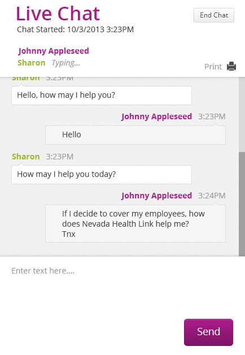Click Johnny Appleseed name above Hello message
This screenshot has height=355, width=245.
156,116
